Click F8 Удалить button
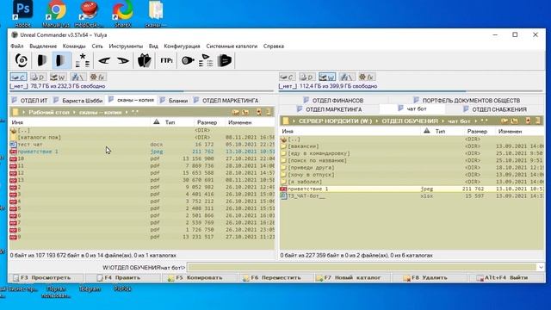This screenshot has width=551, height=310. click(430, 277)
